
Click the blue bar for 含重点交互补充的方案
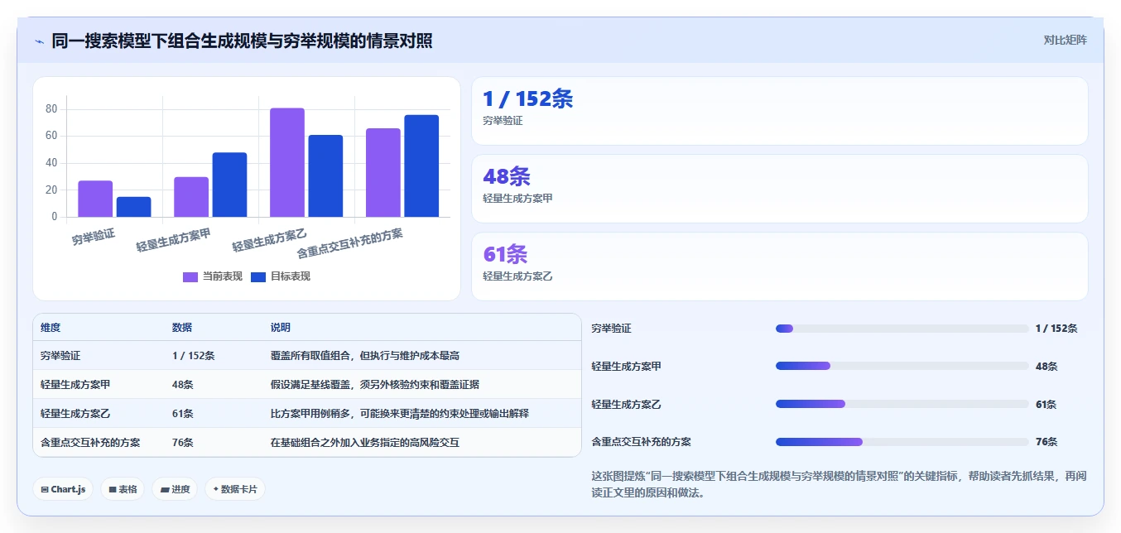pos(421,166)
